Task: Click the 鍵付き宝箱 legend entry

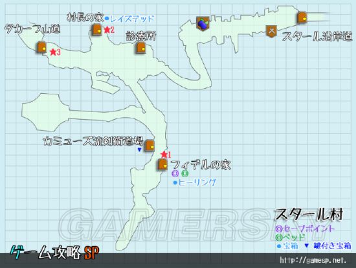Action: pos(328,246)
